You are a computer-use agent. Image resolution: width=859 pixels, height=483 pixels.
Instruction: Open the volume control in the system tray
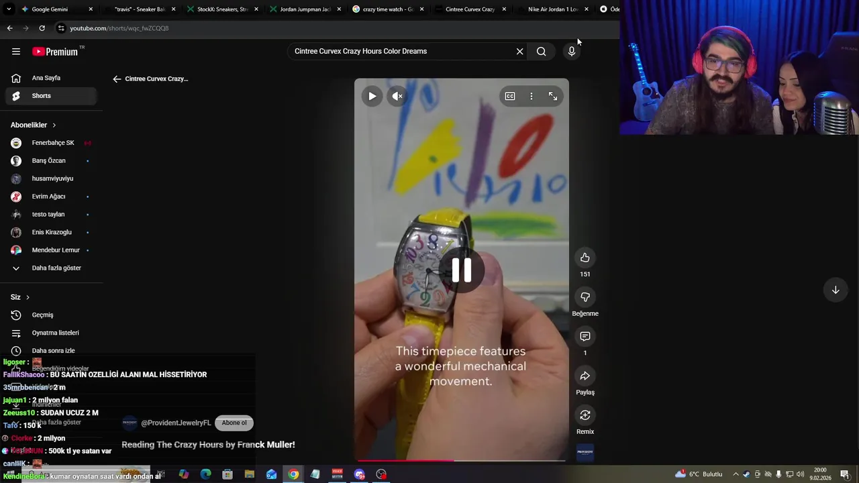800,474
